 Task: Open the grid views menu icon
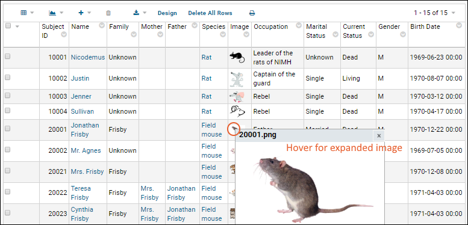(x=23, y=13)
